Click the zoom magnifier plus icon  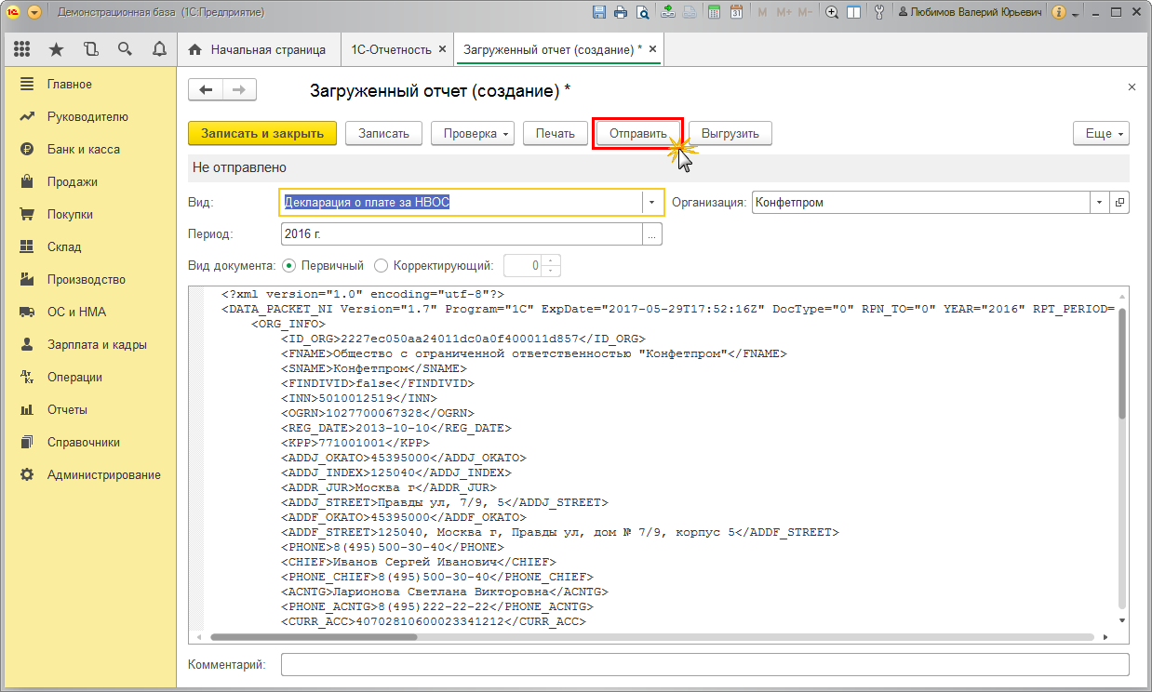(x=831, y=13)
